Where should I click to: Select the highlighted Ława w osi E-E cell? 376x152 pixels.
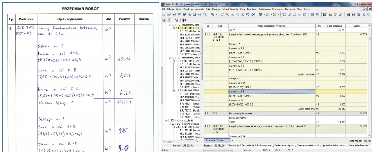click(x=271, y=92)
